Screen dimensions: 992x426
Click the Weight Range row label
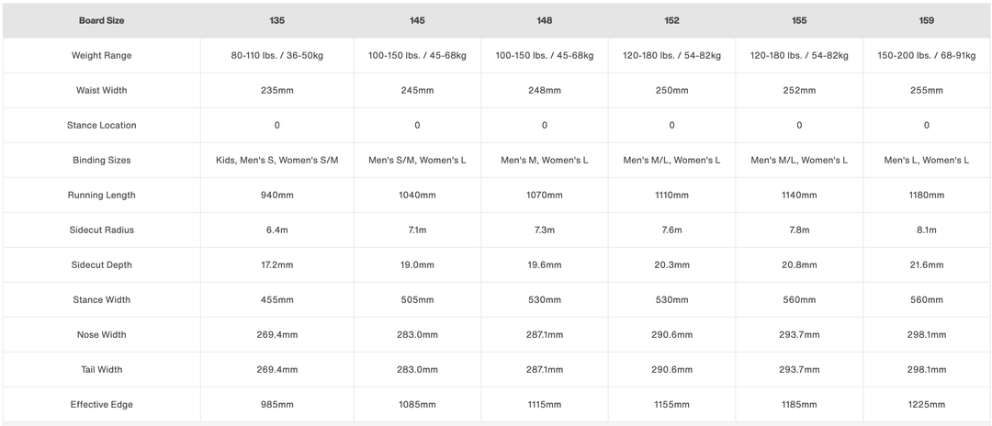(x=101, y=55)
